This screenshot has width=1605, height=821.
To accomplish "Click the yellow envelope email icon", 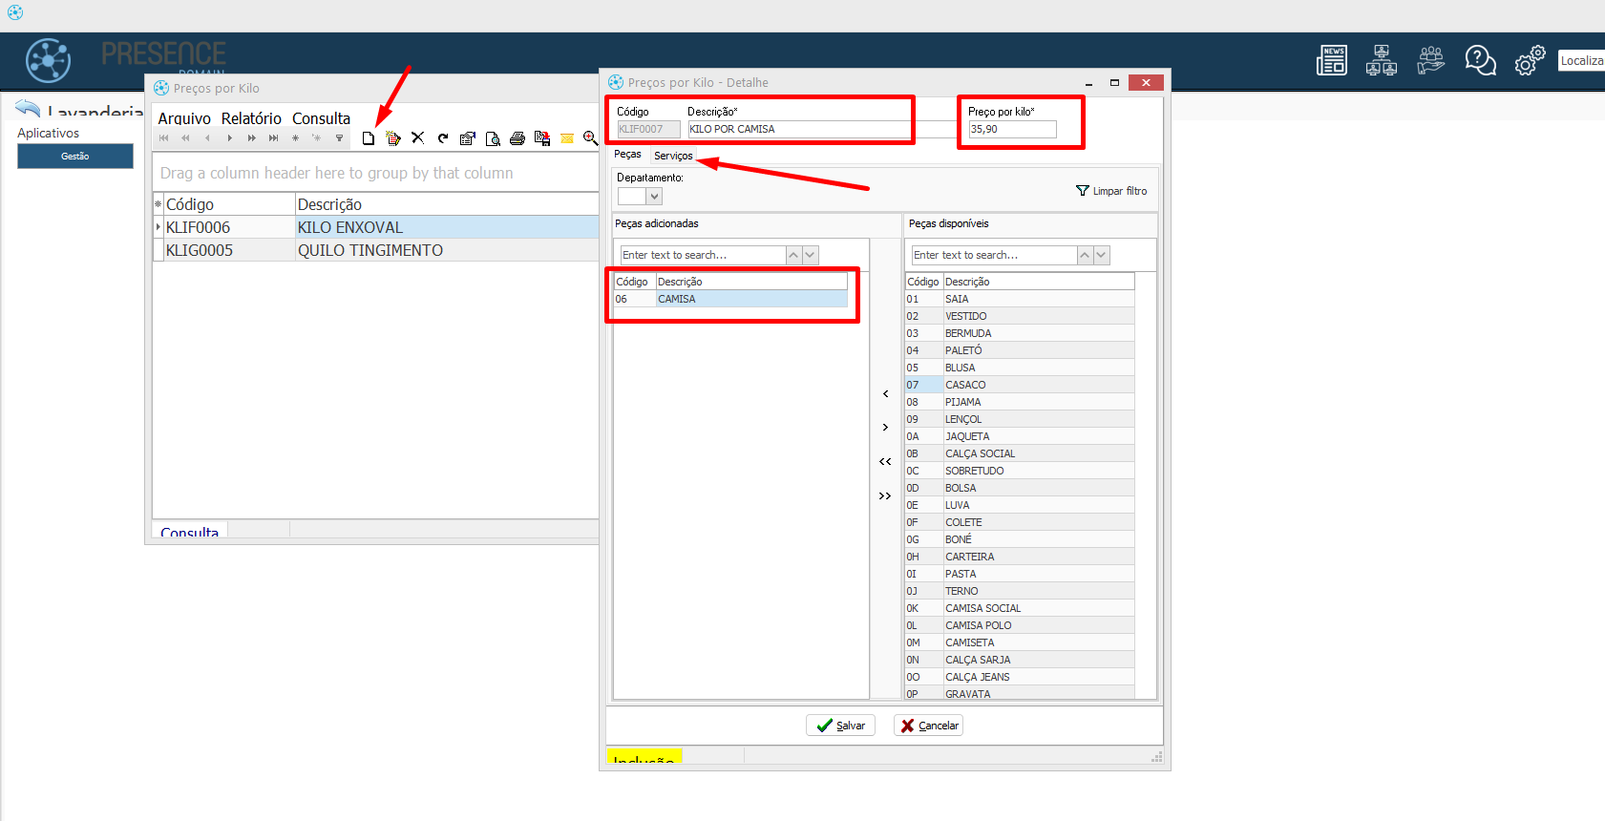I will click(567, 138).
